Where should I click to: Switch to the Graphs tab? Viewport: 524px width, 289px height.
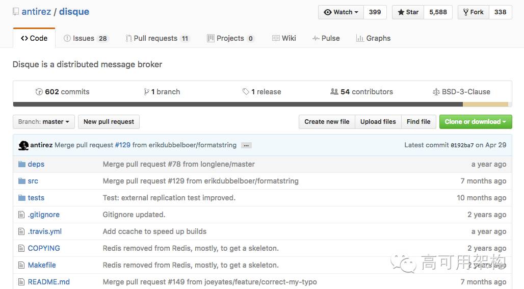click(373, 38)
